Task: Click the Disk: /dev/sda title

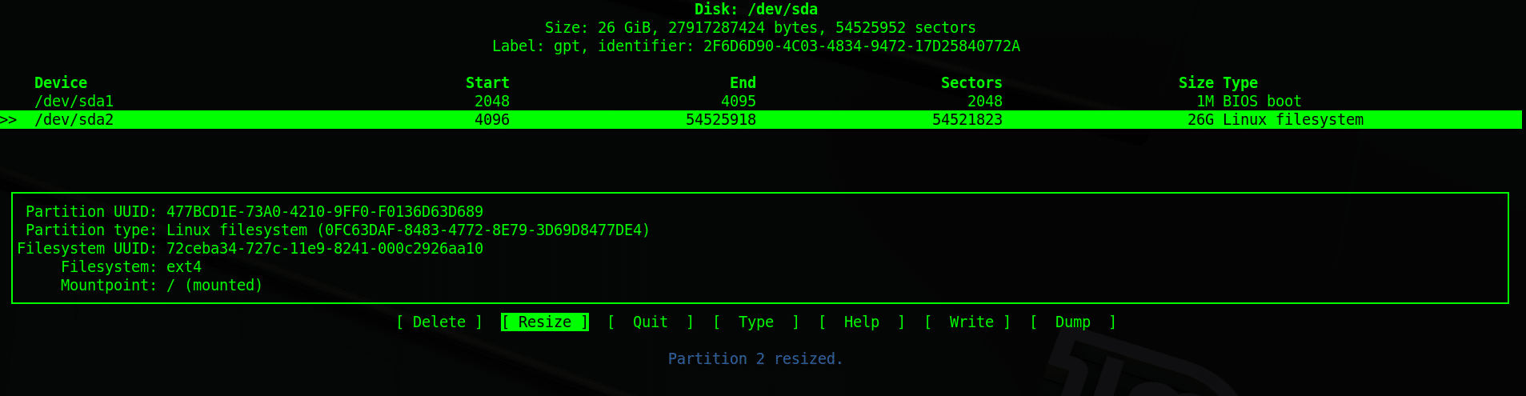Action: click(x=756, y=9)
